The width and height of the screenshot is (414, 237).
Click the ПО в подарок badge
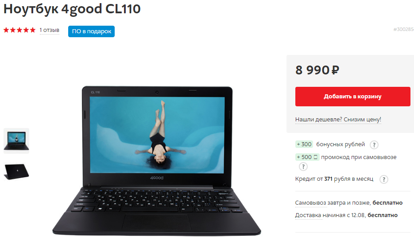point(91,31)
